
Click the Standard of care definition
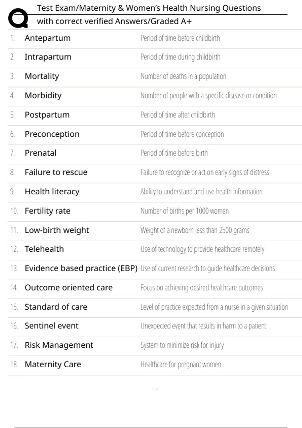(214, 307)
